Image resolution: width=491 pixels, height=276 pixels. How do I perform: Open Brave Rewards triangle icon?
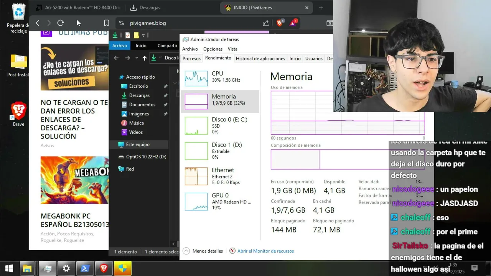click(x=293, y=23)
